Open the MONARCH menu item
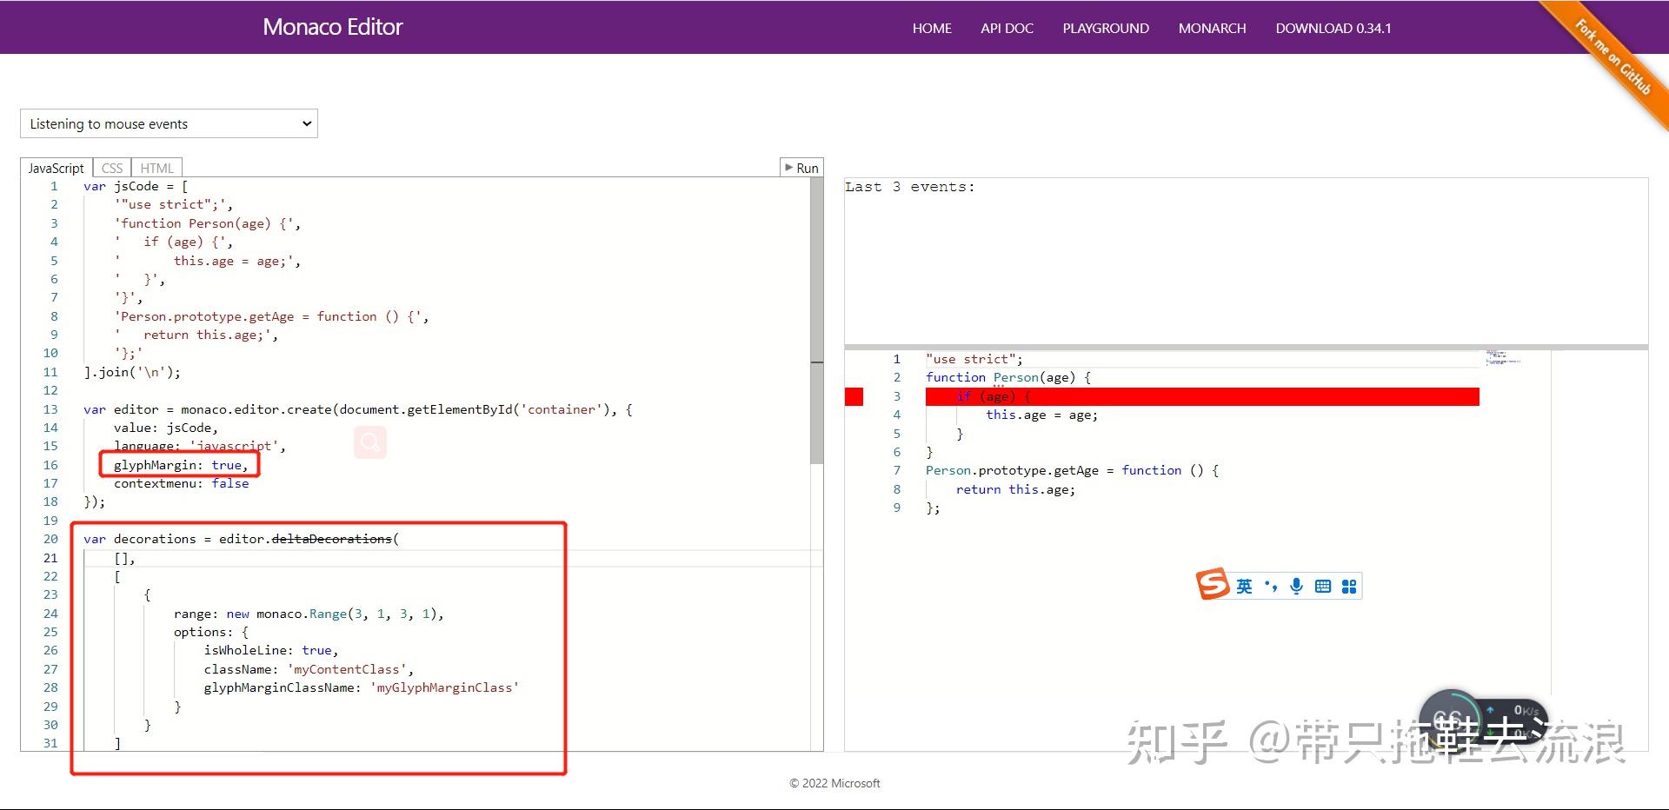Screen dimensions: 1669x810 pyautogui.click(x=1211, y=28)
